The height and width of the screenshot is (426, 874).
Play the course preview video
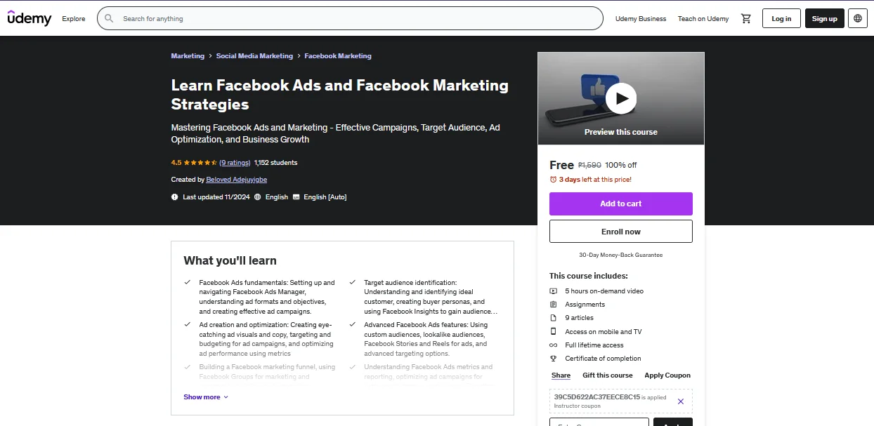[x=621, y=99]
